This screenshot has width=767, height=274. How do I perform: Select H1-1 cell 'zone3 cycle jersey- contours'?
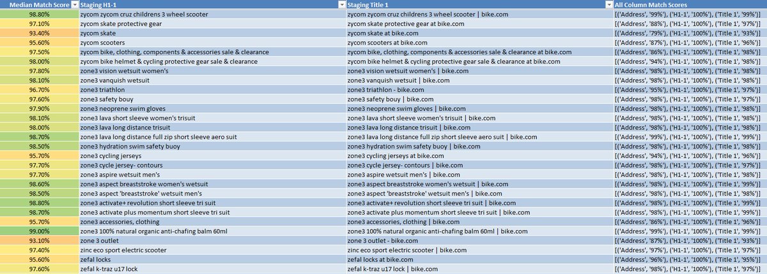[x=213, y=166]
